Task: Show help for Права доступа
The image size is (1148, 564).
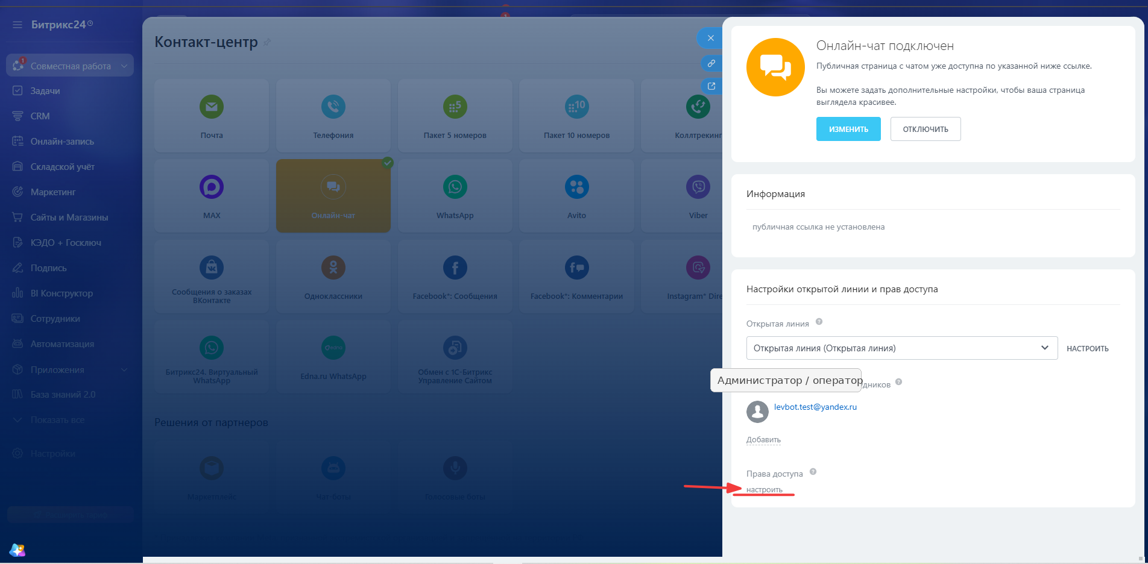Action: pos(813,472)
